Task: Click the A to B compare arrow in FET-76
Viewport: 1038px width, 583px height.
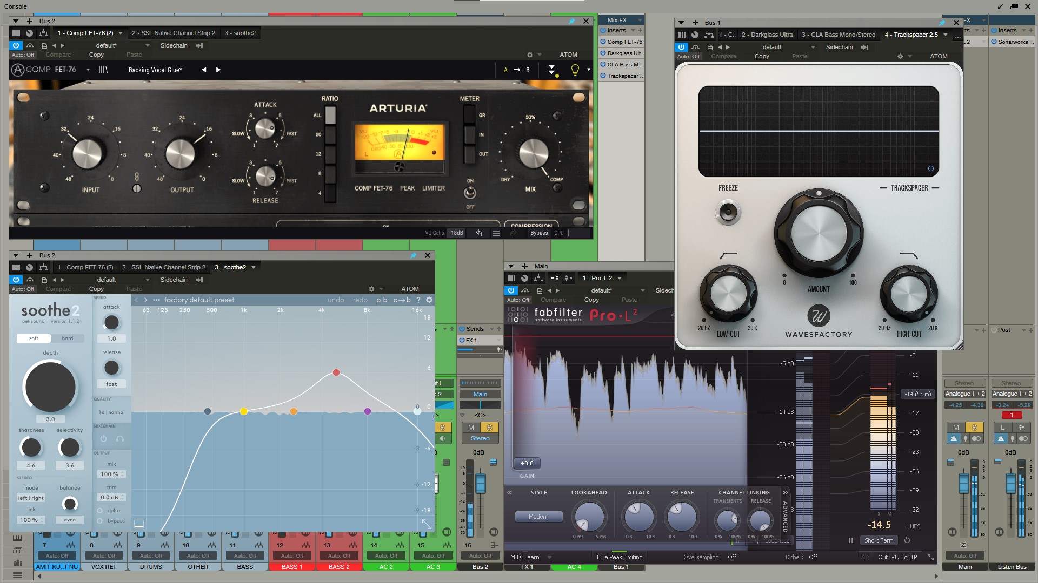Action: tap(516, 70)
